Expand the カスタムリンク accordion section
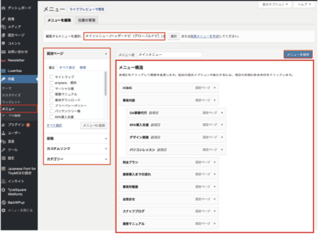This screenshot has height=236, width=318. [77, 149]
